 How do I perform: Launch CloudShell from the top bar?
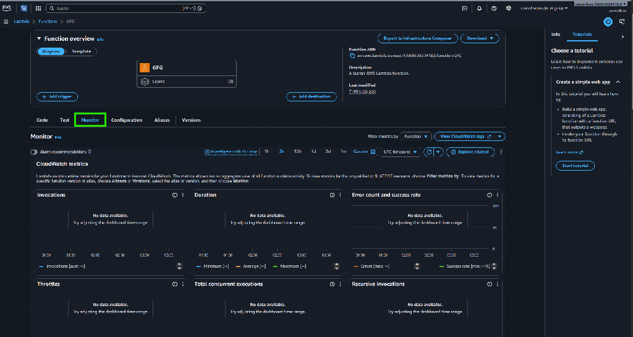(x=465, y=8)
